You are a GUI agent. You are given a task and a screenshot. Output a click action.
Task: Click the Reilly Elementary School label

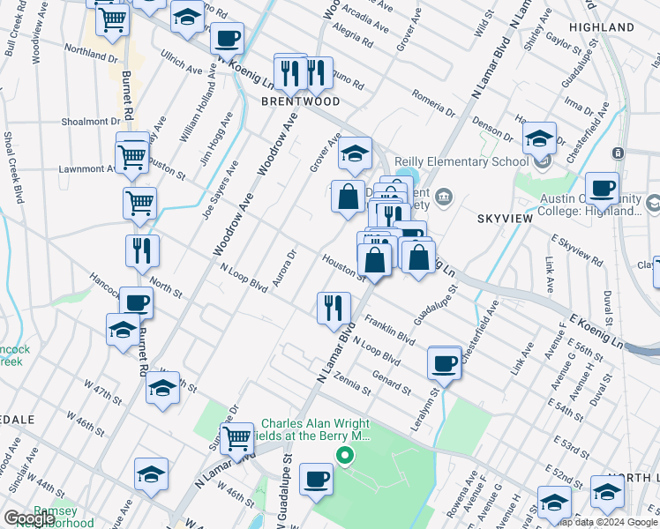[x=461, y=162]
